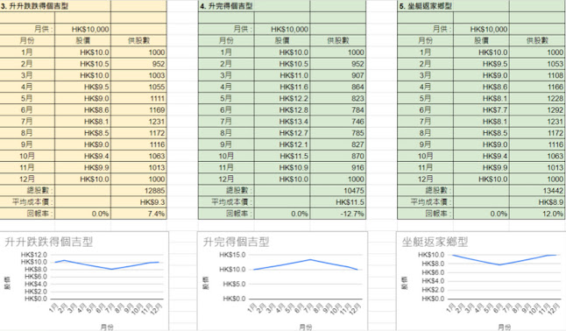
Task: Click the HK$12.0 axis label in left chart
Action: pyautogui.click(x=34, y=255)
